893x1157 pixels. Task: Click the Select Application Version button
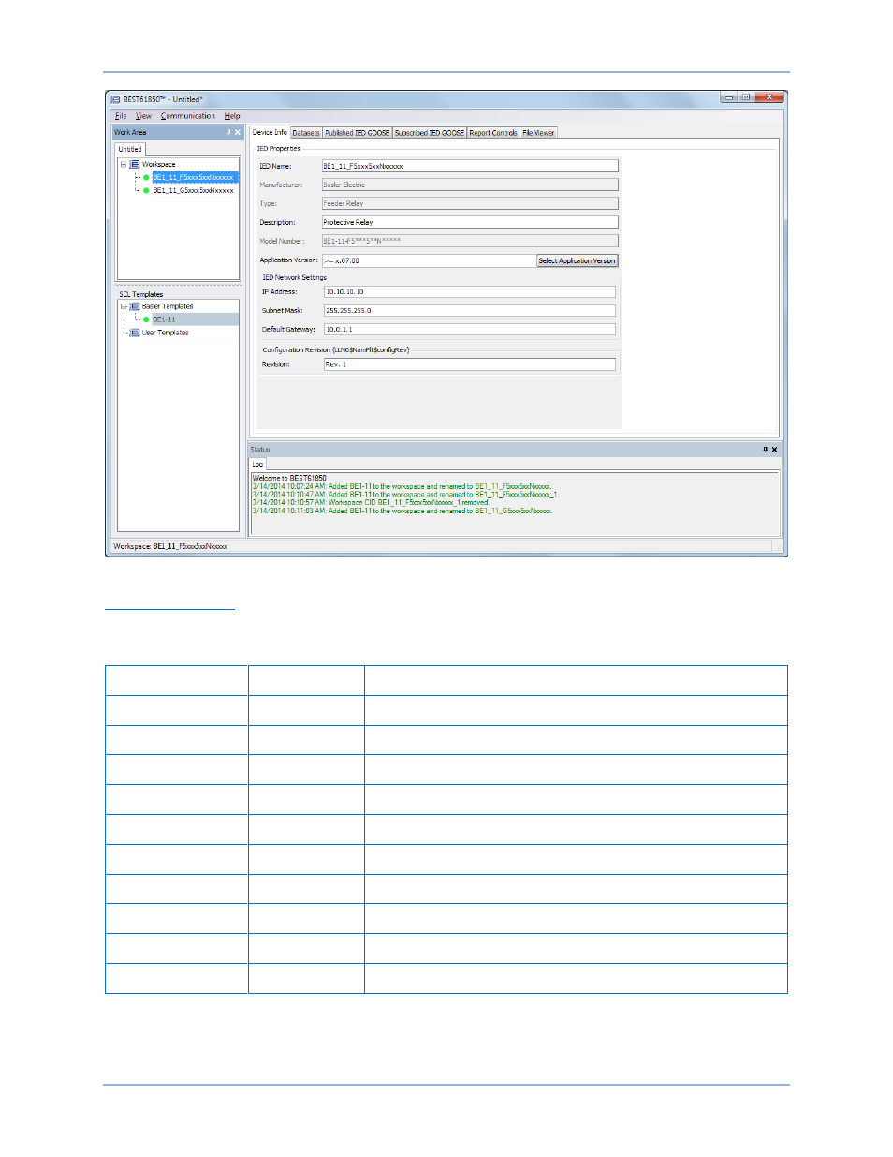(x=577, y=260)
